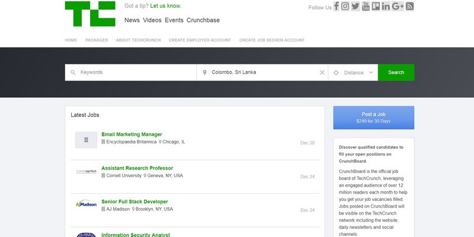
Task: Open the News menu item
Action: pos(132,20)
